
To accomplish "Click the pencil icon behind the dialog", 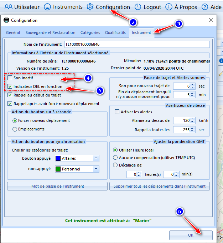I will tap(221, 74).
